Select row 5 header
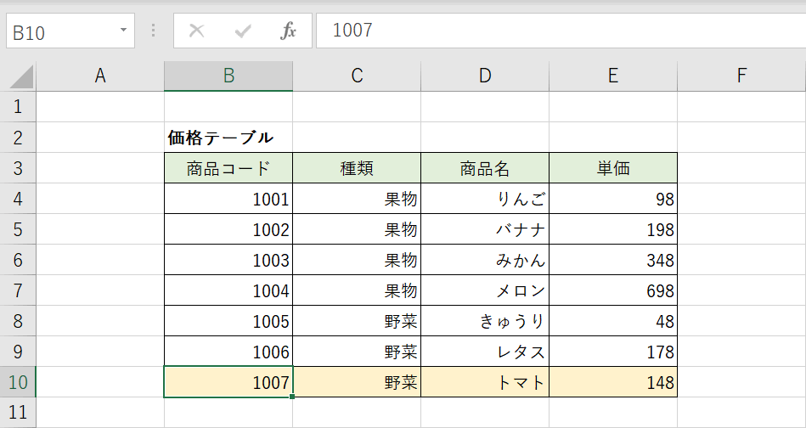The image size is (806, 428). coord(18,229)
